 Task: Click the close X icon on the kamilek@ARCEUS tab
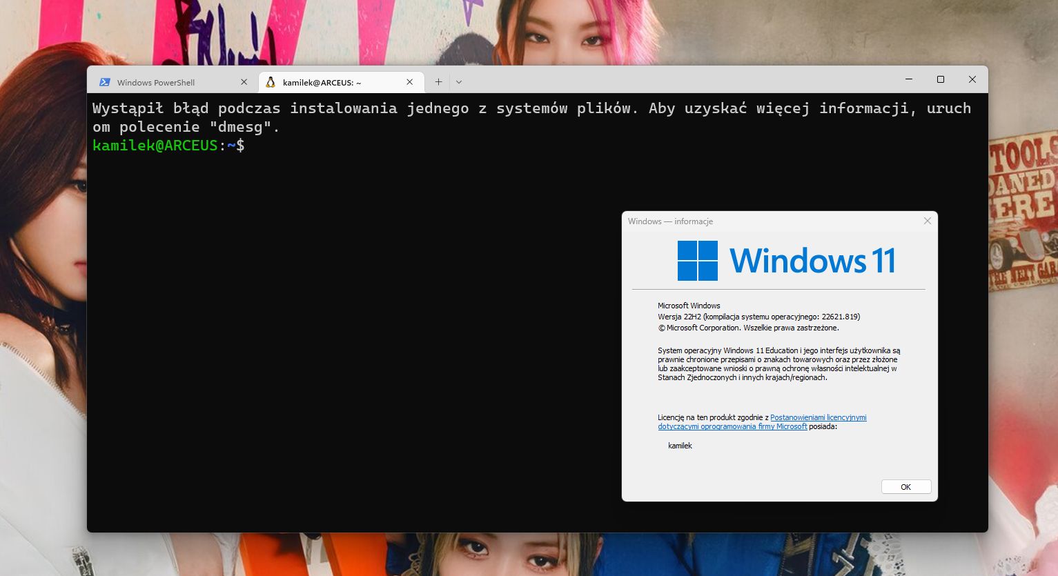click(409, 81)
